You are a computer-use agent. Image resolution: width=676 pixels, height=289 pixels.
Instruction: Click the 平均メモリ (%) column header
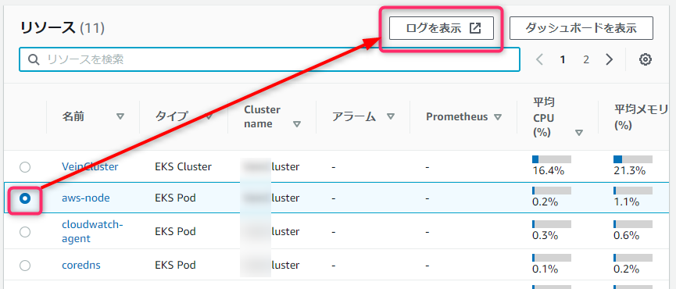click(x=641, y=117)
